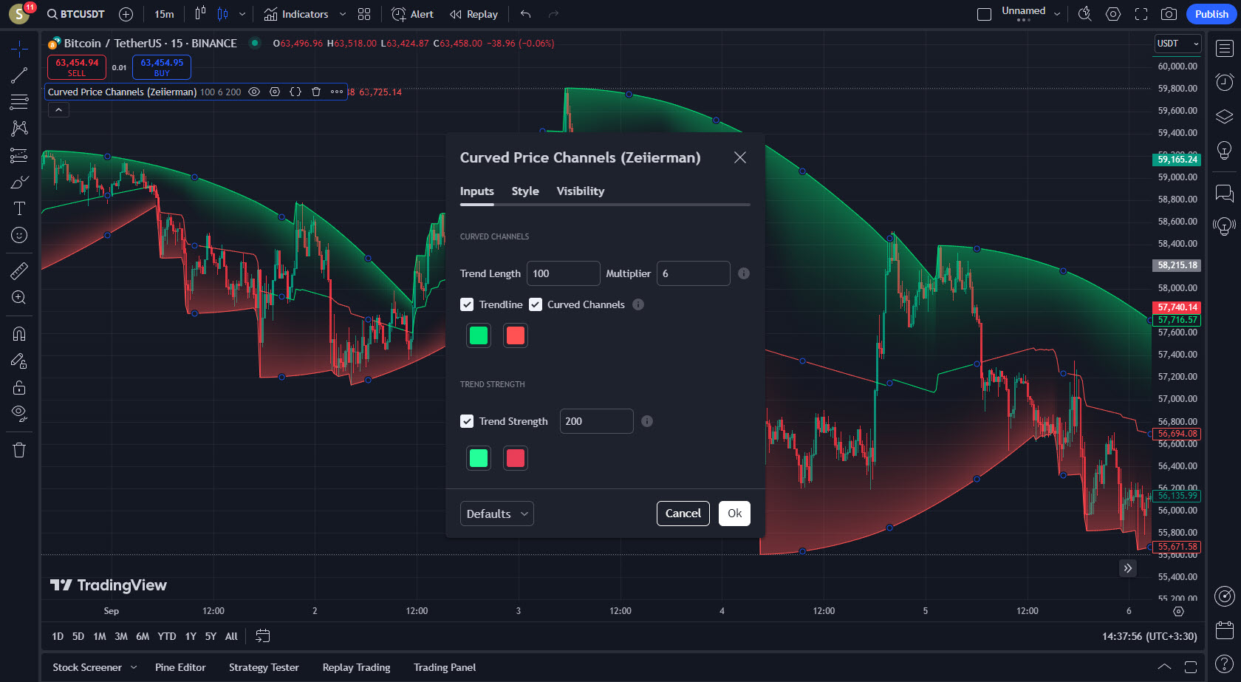Image resolution: width=1241 pixels, height=682 pixels.
Task: Select the crosshair cursor tool
Action: (19, 49)
